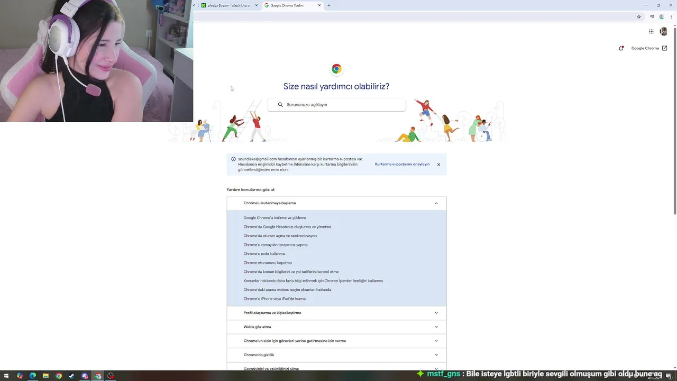Open Chrome İşlemler özelliğini kullanma article
This screenshot has width=677, height=381.
[313, 281]
